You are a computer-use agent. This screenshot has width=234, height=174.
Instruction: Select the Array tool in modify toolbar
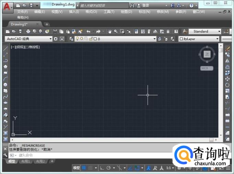227,73
